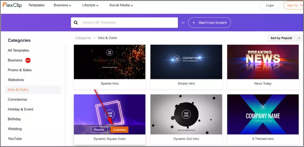Select Promo & Sales category
The height and width of the screenshot is (147, 304).
click(x=20, y=70)
